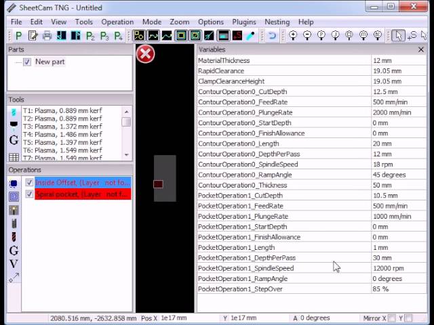Click the G code icon in Operations sidebar
Image resolution: width=434 pixels, height=325 pixels.
[14, 251]
